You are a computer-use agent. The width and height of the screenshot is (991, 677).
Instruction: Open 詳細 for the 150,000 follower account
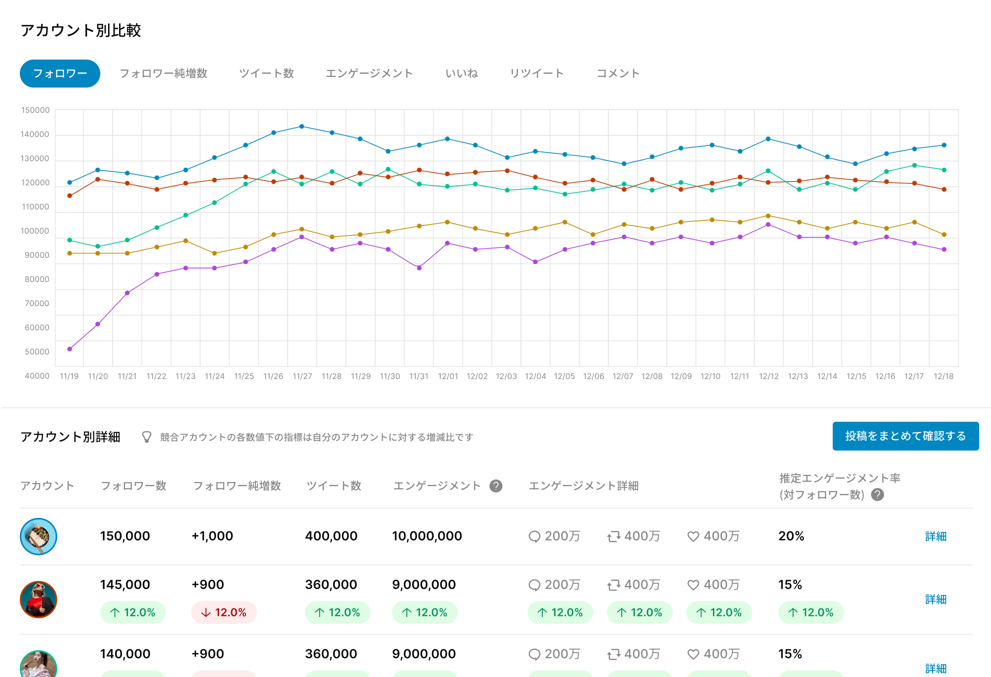[x=936, y=536]
